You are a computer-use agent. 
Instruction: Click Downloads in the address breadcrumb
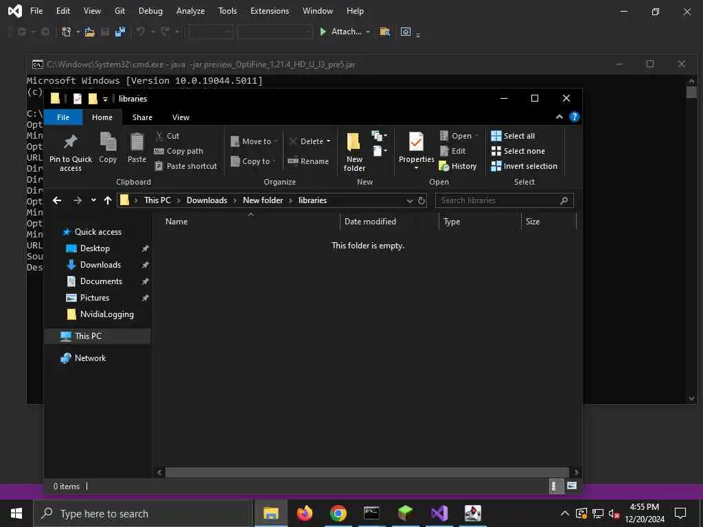(x=207, y=200)
